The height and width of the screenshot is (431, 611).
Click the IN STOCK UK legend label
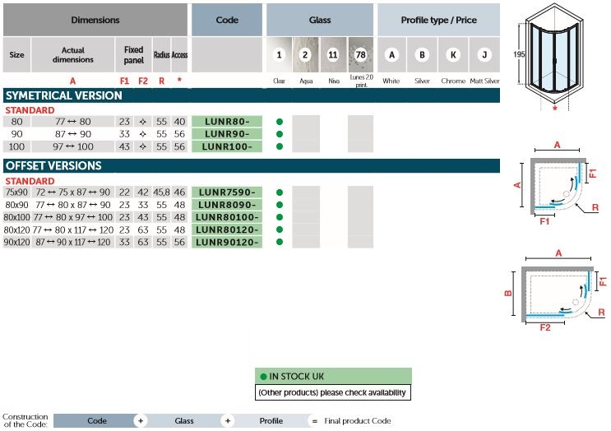point(332,377)
